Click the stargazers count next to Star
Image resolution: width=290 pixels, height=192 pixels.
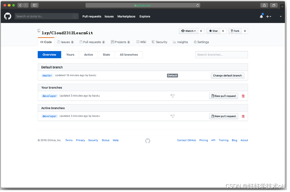(x=223, y=31)
